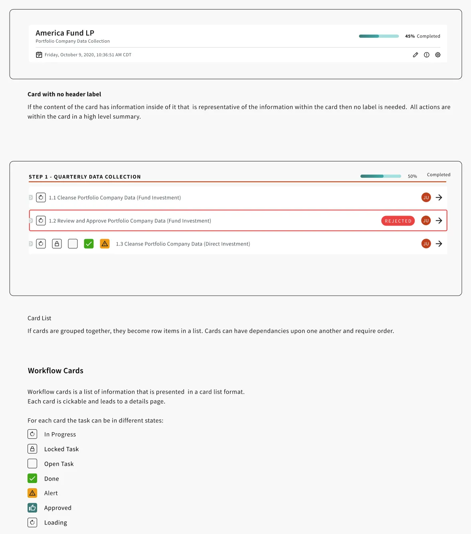
Task: Click the Alert state icon in legend
Action: click(x=32, y=493)
